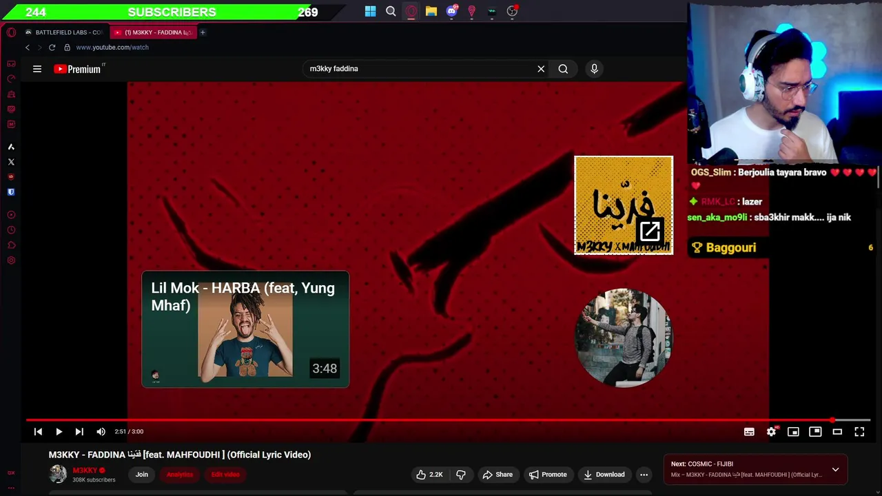Click the youtube.com address bar
This screenshot has width=882, height=496.
click(x=112, y=48)
